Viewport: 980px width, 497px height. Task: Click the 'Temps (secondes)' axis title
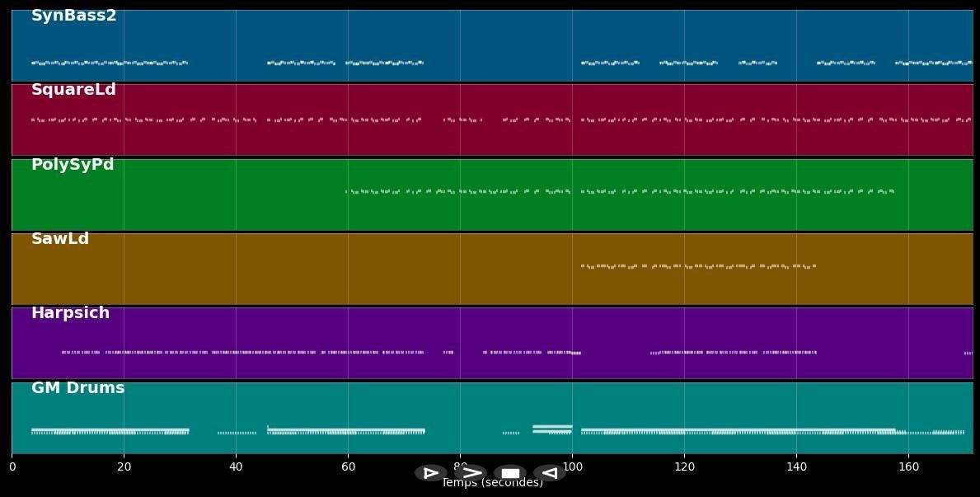[x=492, y=484]
